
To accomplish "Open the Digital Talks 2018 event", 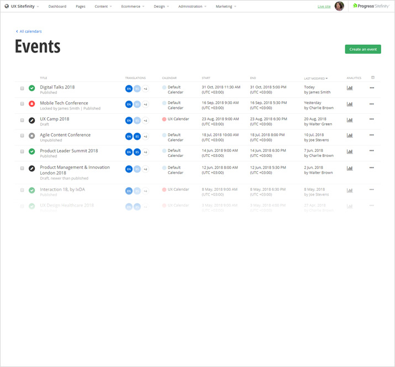I will tap(57, 87).
